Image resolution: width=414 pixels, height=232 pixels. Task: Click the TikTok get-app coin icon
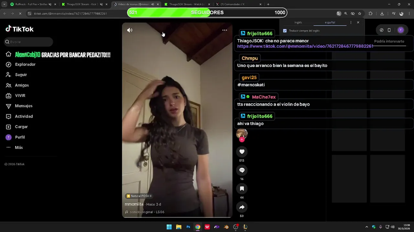point(382,30)
